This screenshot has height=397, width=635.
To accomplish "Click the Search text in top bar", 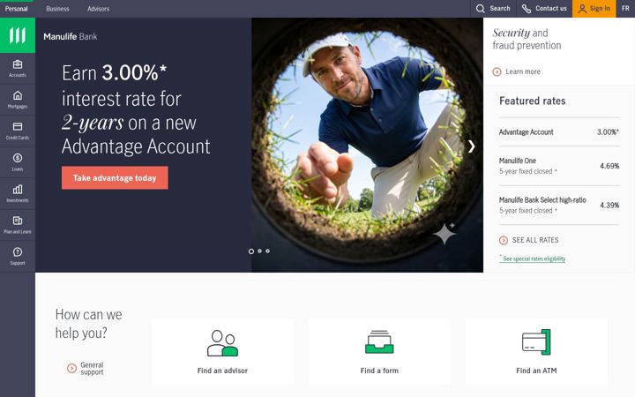I will 500,9.
